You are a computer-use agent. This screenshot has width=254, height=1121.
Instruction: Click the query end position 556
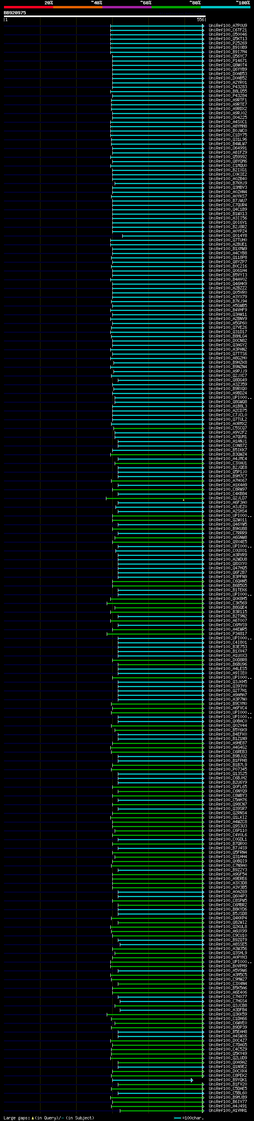[x=200, y=19]
